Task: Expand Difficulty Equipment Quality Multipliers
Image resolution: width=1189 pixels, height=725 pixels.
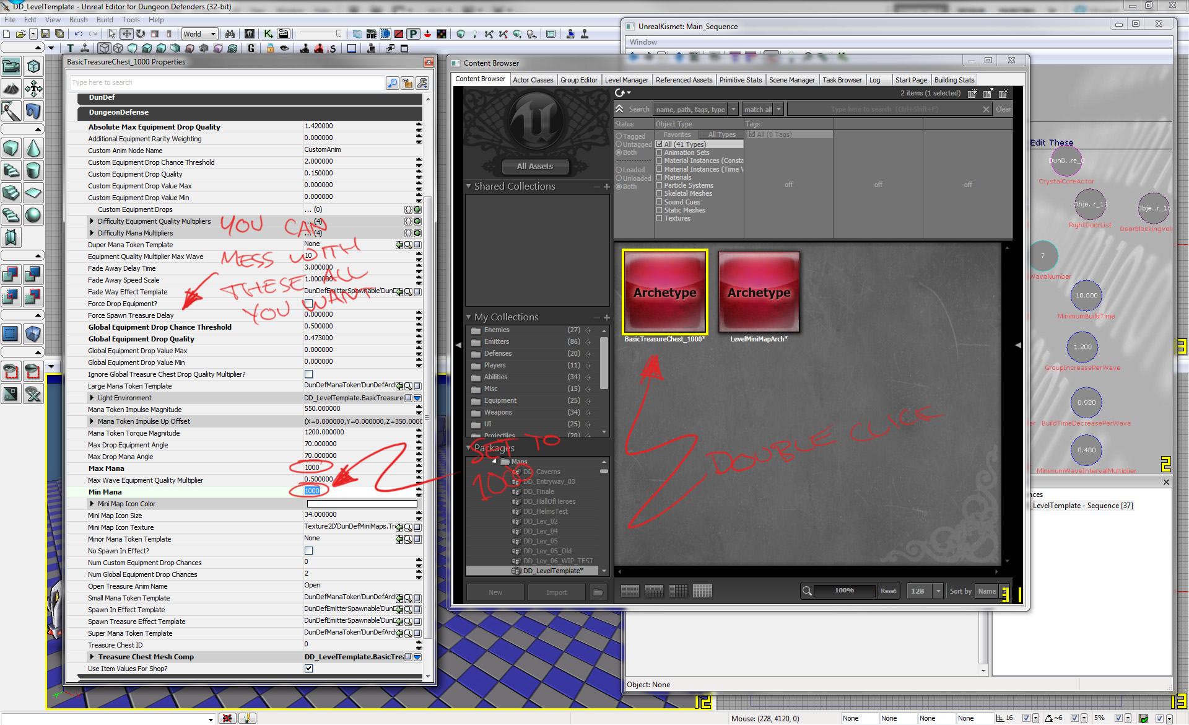Action: click(x=92, y=221)
